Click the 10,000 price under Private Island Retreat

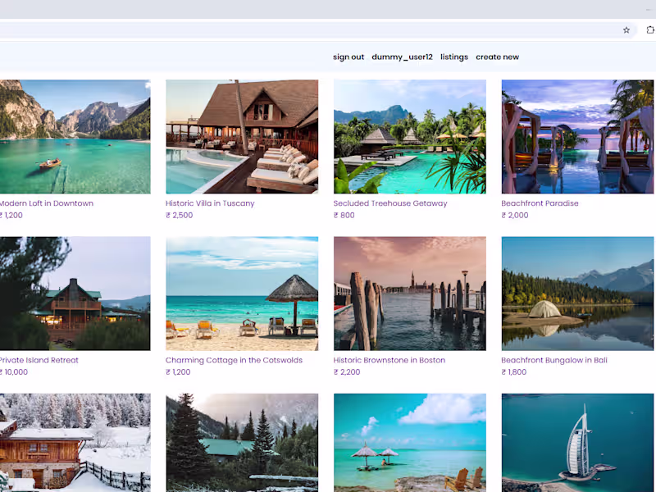click(14, 372)
